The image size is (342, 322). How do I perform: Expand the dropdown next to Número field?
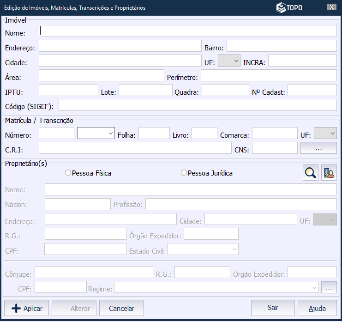coord(96,134)
